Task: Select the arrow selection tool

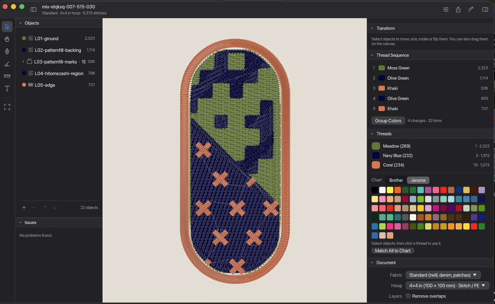Action: pyautogui.click(x=7, y=27)
